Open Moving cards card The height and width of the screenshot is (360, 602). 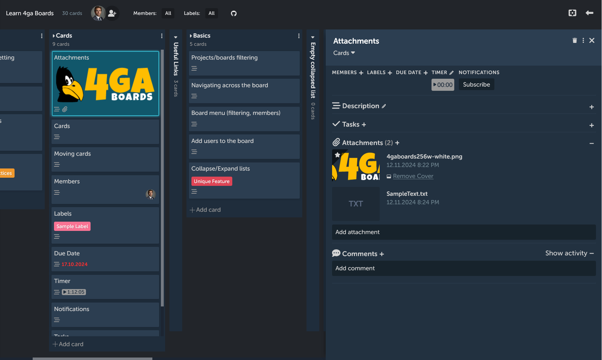click(x=105, y=159)
